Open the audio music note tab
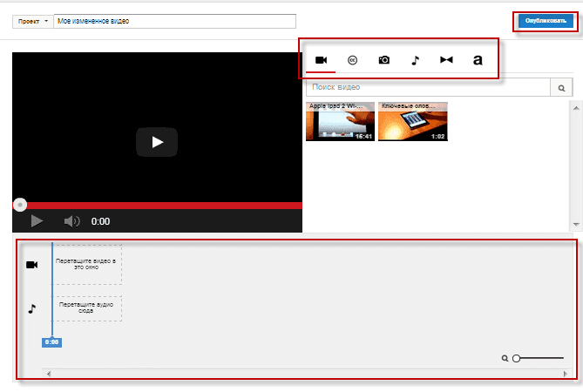This screenshot has width=583, height=392. click(x=415, y=60)
